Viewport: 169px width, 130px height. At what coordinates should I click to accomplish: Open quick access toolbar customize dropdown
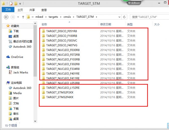coord(20,4)
